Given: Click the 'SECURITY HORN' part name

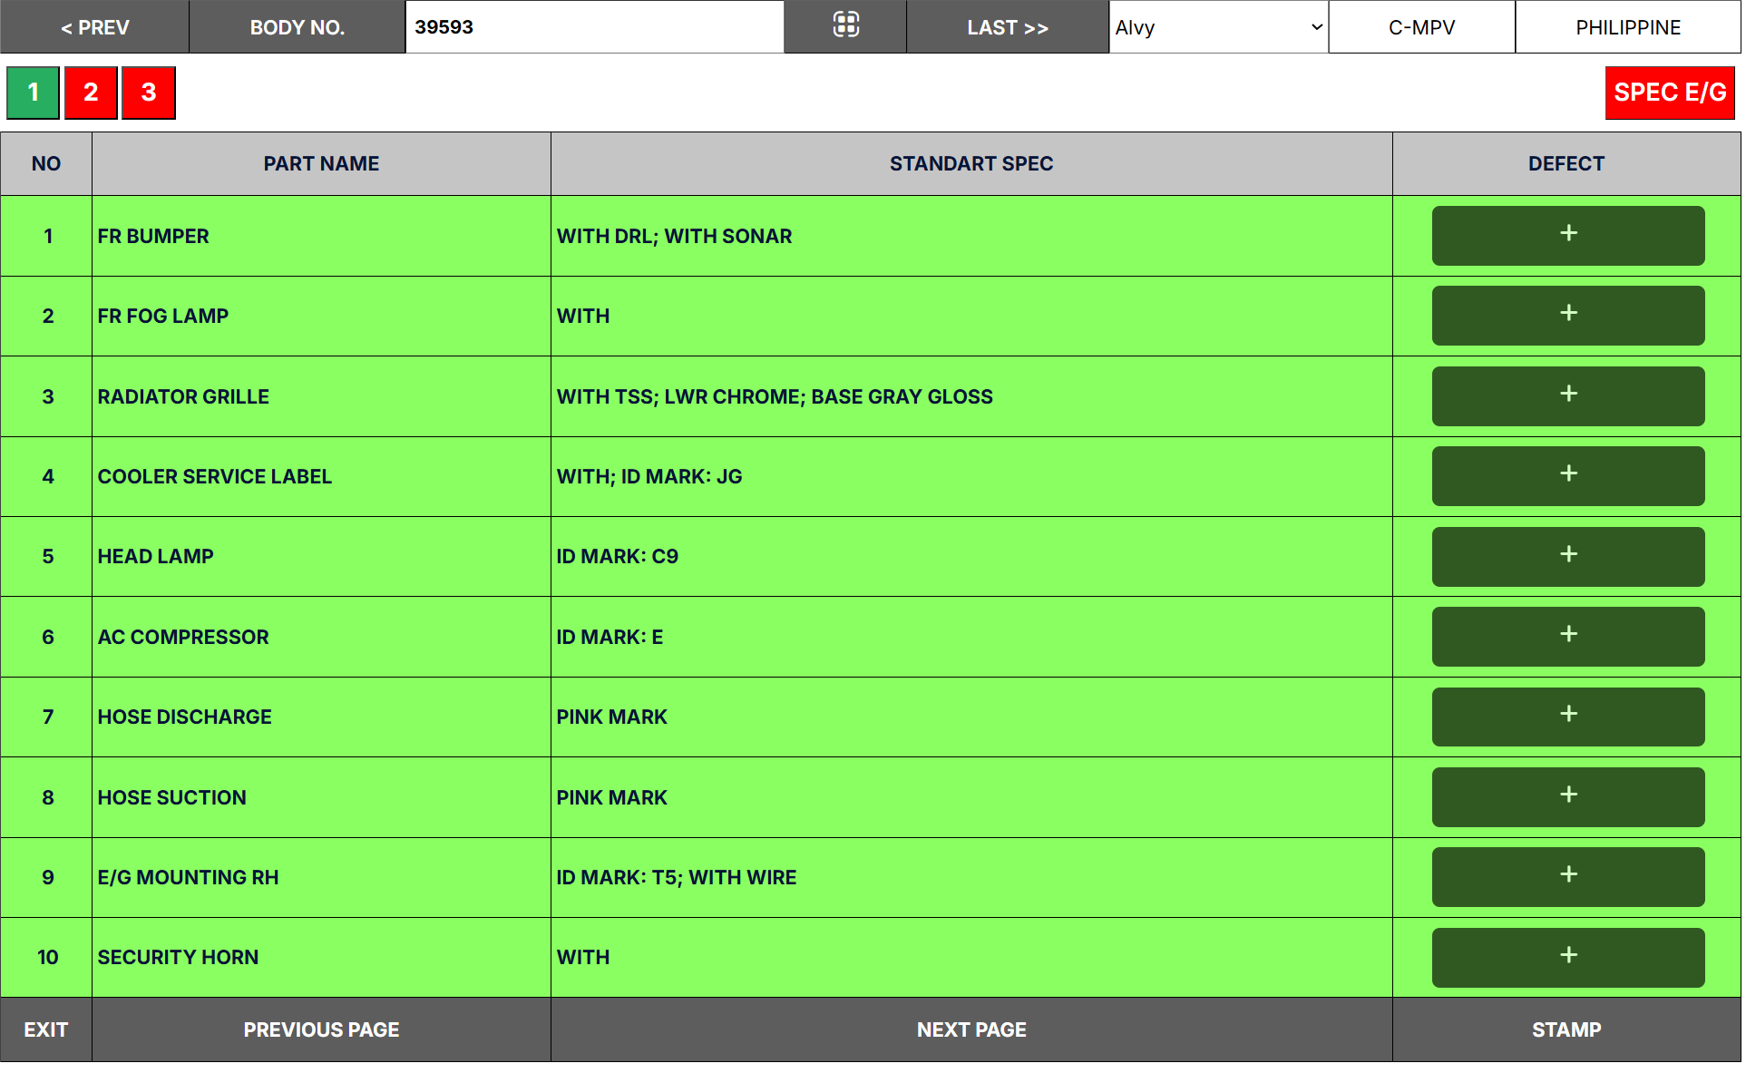Looking at the screenshot, I should [x=179, y=958].
